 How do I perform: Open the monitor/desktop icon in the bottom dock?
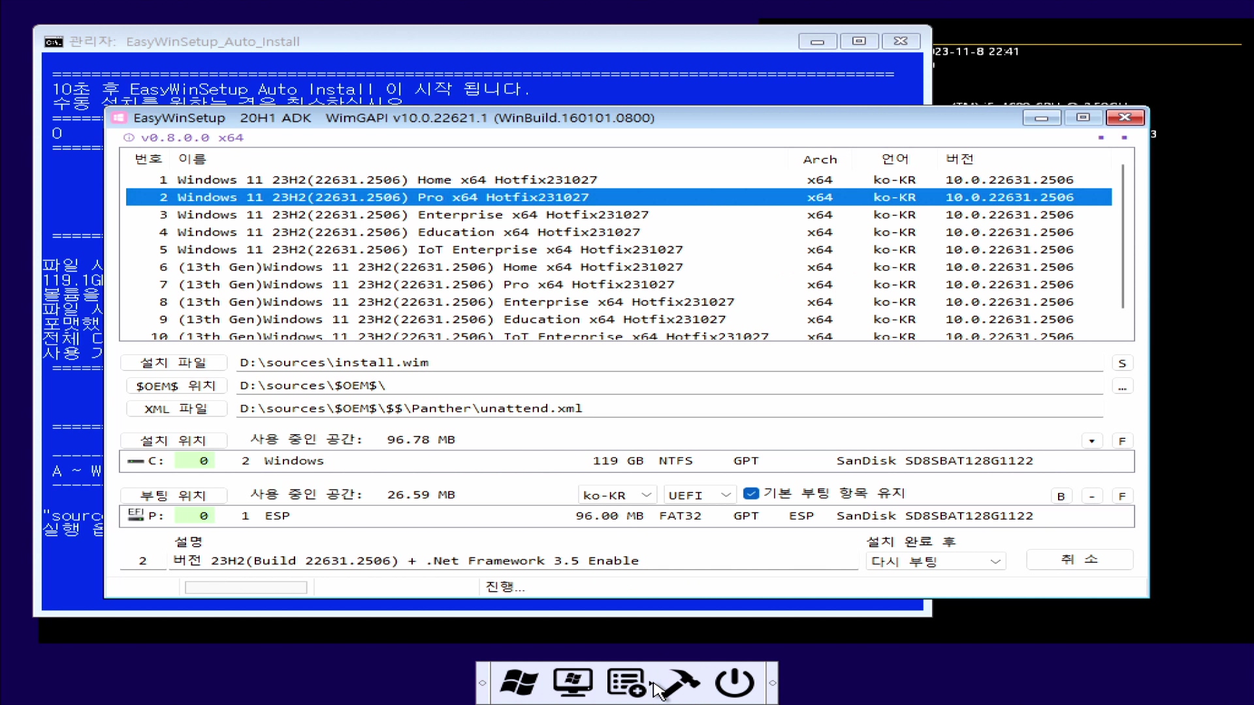[x=573, y=683]
